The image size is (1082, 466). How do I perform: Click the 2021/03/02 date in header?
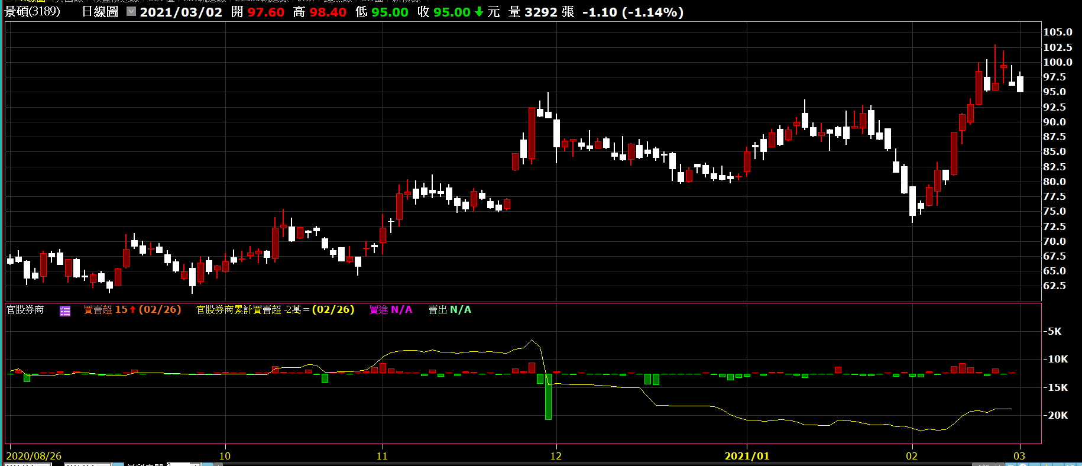pos(181,12)
